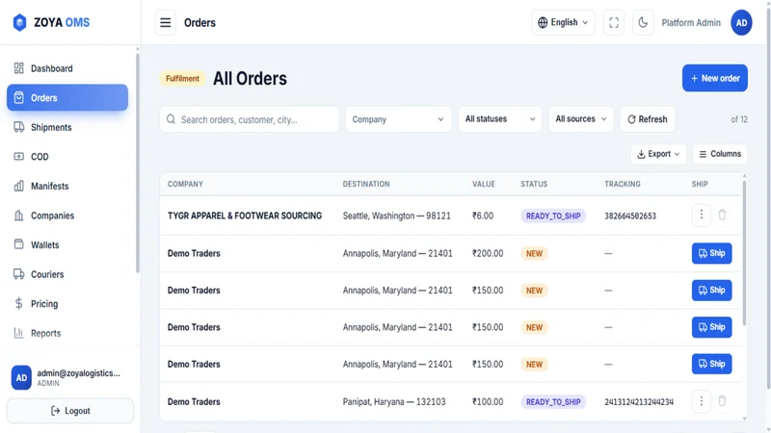This screenshot has width=771, height=433.
Task: Open the Manifests section
Action: [67, 186]
